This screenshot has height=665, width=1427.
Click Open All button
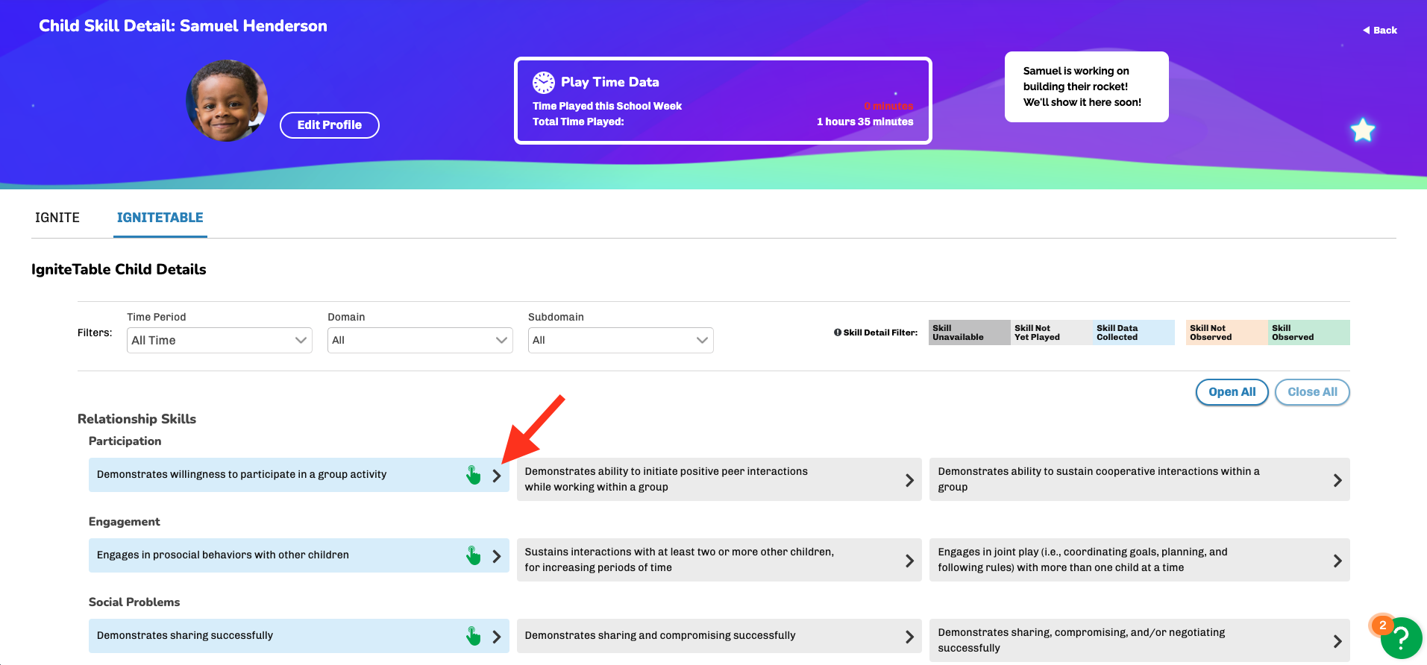pyautogui.click(x=1232, y=392)
